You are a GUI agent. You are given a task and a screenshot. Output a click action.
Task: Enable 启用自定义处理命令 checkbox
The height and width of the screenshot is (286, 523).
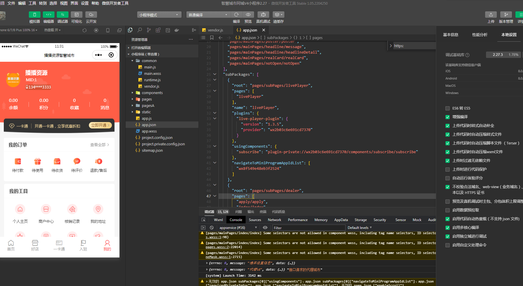448,245
